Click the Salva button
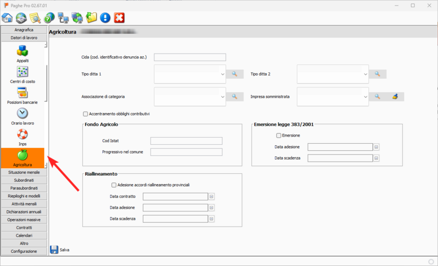This screenshot has width=438, height=266. click(x=59, y=250)
